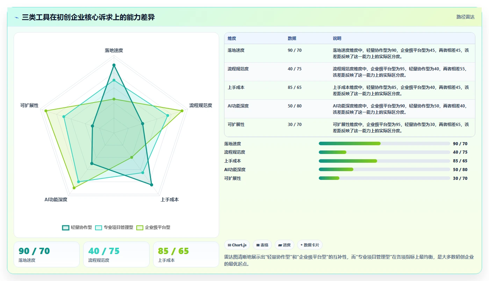
Task: Click the 上手成本 progress bar
Action: (384, 161)
